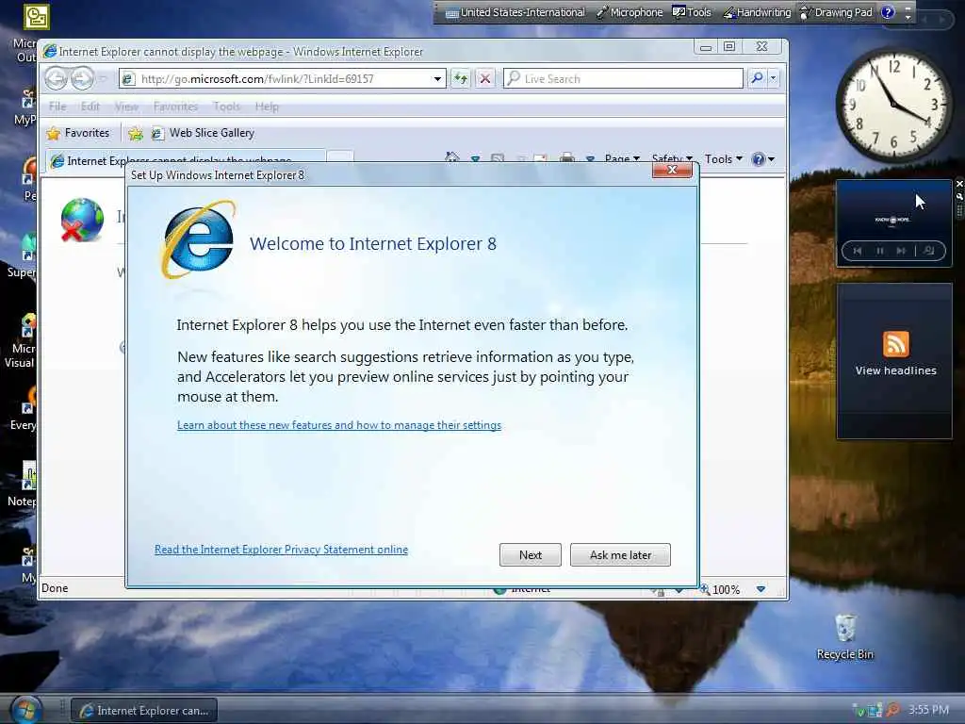The height and width of the screenshot is (724, 965).
Task: Click the zoom level 100% control
Action: coord(720,589)
